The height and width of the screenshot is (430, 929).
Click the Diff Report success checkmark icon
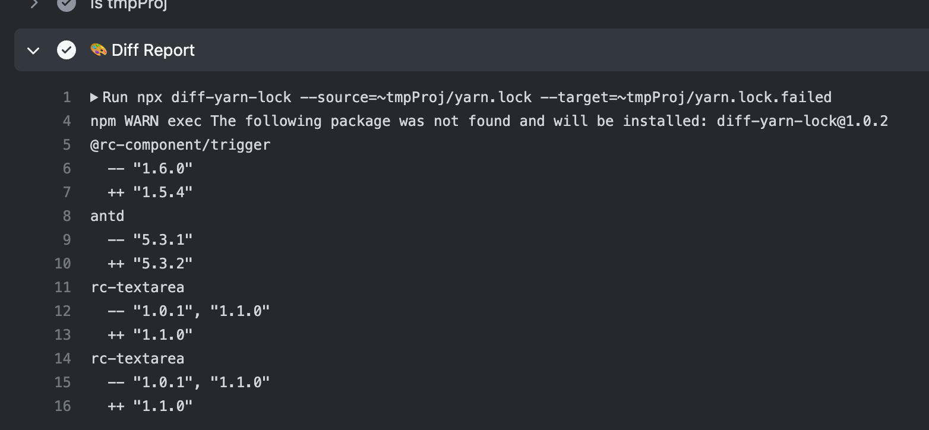tap(67, 50)
